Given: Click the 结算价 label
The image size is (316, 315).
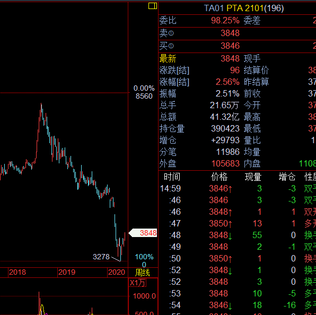Looking at the screenshot, I should coord(256,70).
